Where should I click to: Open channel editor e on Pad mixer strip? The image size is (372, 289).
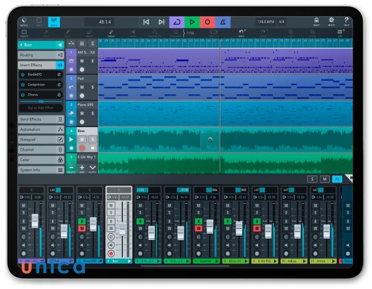coord(53,237)
